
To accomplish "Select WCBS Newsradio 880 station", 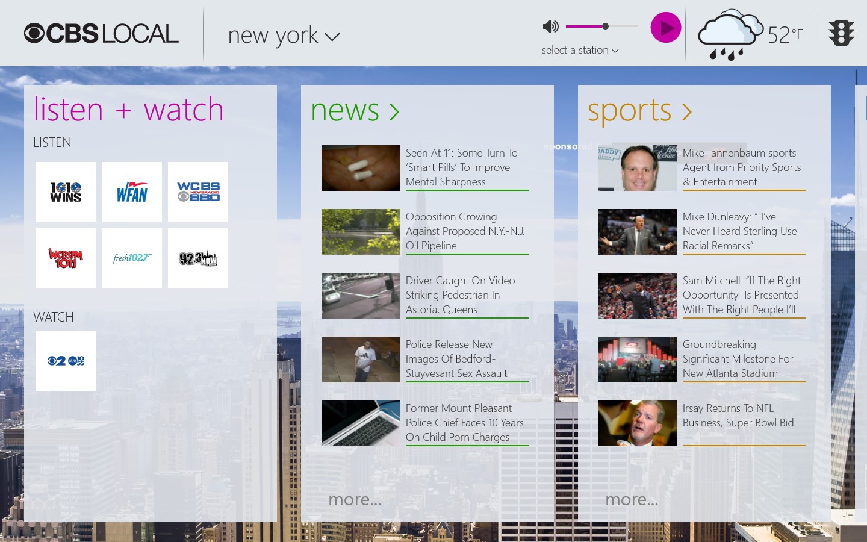I will pos(197,192).
